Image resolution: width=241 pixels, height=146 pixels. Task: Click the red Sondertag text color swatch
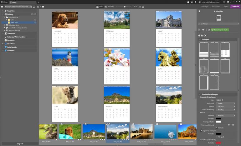coord(218,143)
